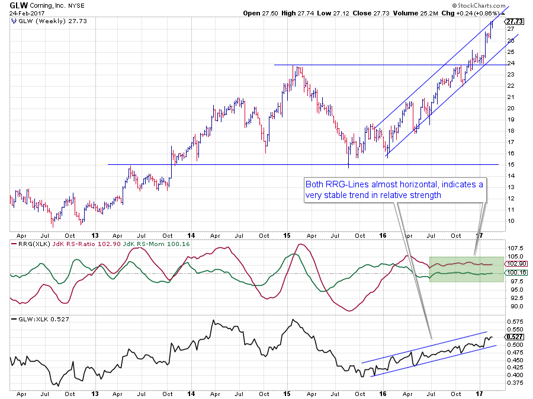533x399 pixels.
Task: Click the 0.375 level on ratio axis
Action: 515,383
